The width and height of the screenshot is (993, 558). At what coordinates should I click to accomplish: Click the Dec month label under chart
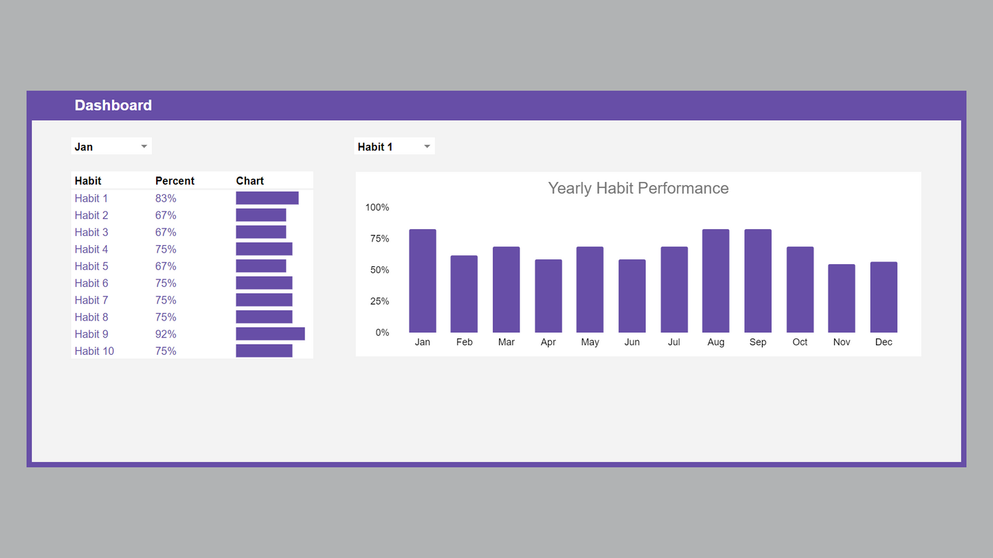(884, 342)
